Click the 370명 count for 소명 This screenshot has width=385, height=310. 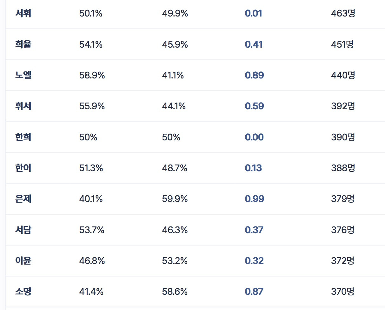pos(342,292)
